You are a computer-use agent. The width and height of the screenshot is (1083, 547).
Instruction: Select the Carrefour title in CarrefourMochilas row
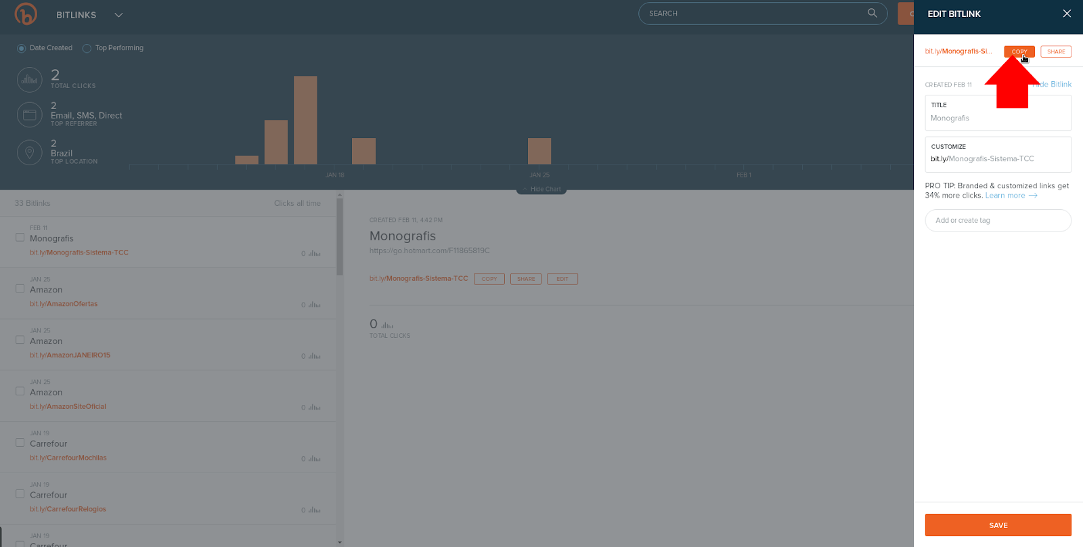49,444
